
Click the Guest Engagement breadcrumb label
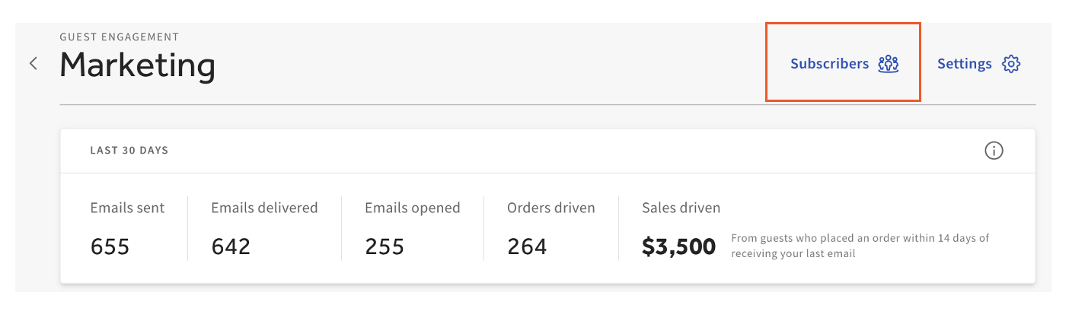(120, 37)
